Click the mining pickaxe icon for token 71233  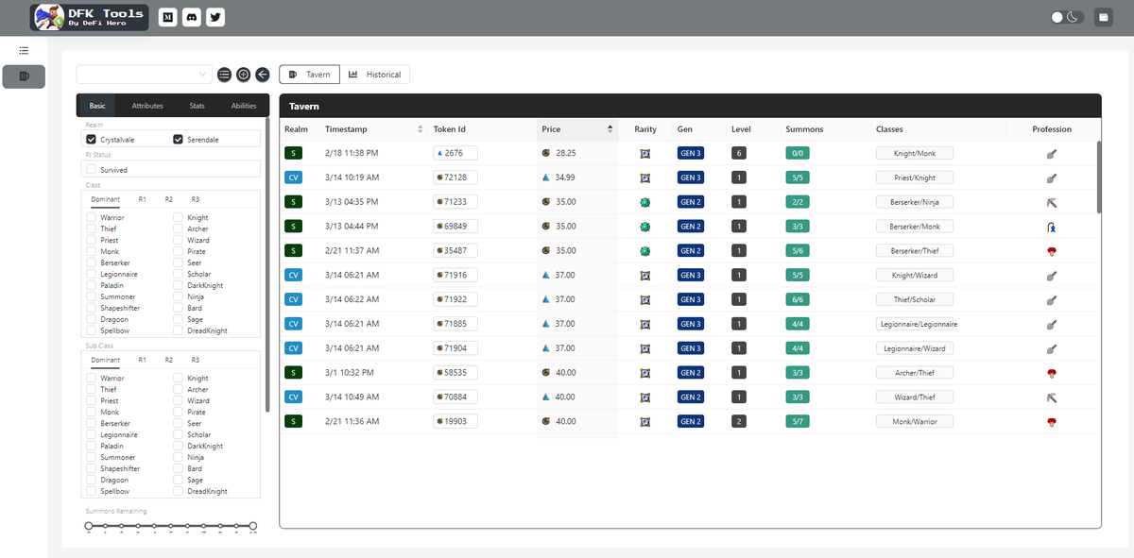click(x=1052, y=202)
